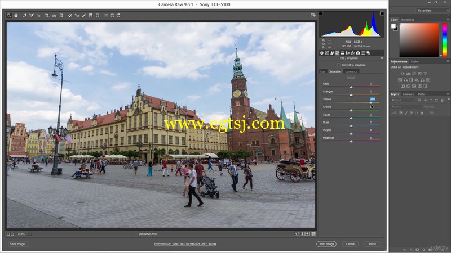This screenshot has height=253, width=451.
Task: Open the Layers panel menu
Action: [448, 94]
